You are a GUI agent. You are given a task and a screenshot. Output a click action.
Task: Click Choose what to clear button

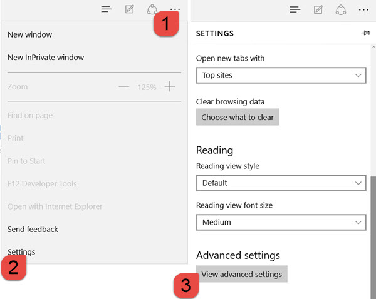(x=238, y=117)
